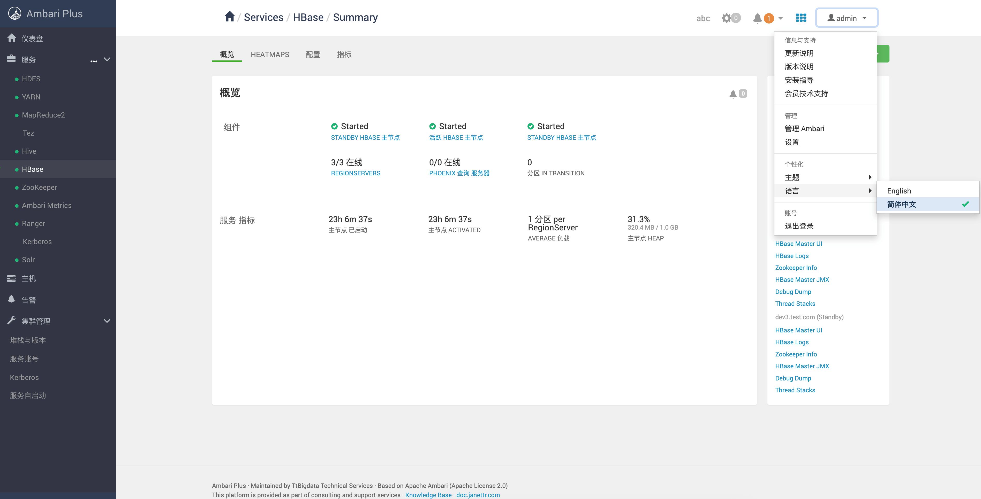
Task: Open background operations gear icon
Action: point(727,18)
